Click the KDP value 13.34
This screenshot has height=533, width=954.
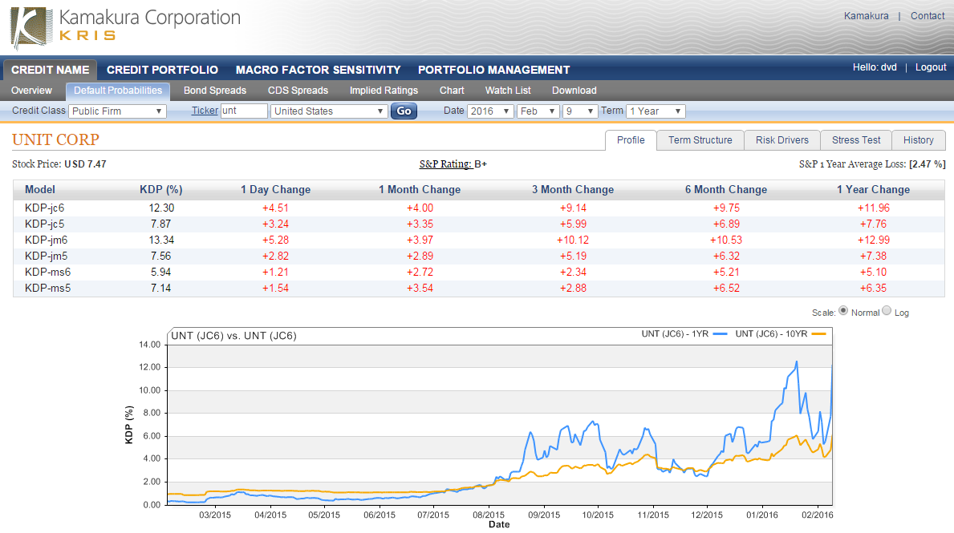pyautogui.click(x=161, y=240)
